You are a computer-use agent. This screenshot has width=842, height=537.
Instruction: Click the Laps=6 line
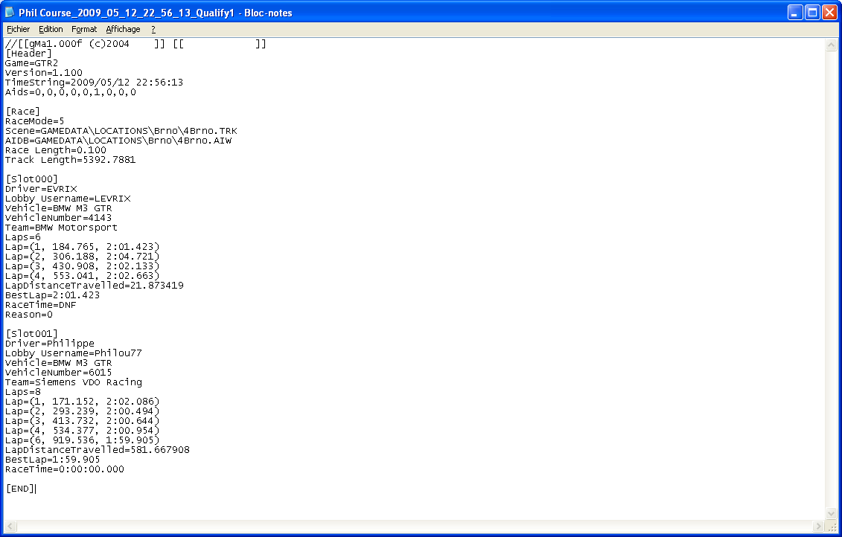(22, 237)
